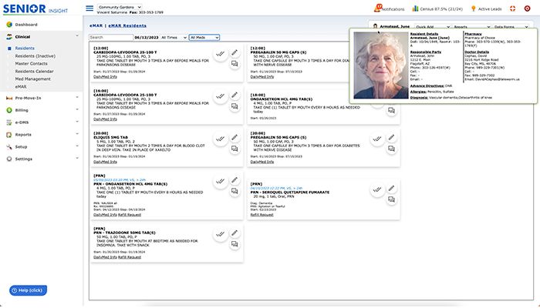Screen dimensions: 540x308
Task: Open Residents Calendar in sidebar
Action: click(x=34, y=72)
